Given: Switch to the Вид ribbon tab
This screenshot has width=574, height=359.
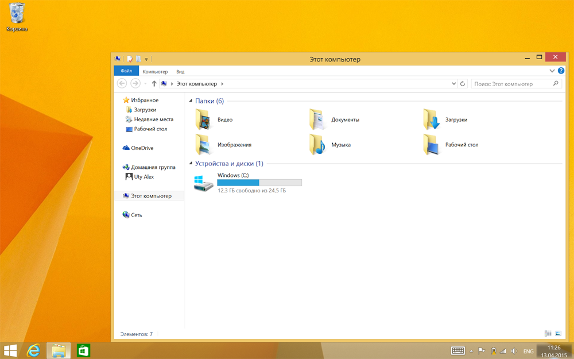Looking at the screenshot, I should click(179, 71).
